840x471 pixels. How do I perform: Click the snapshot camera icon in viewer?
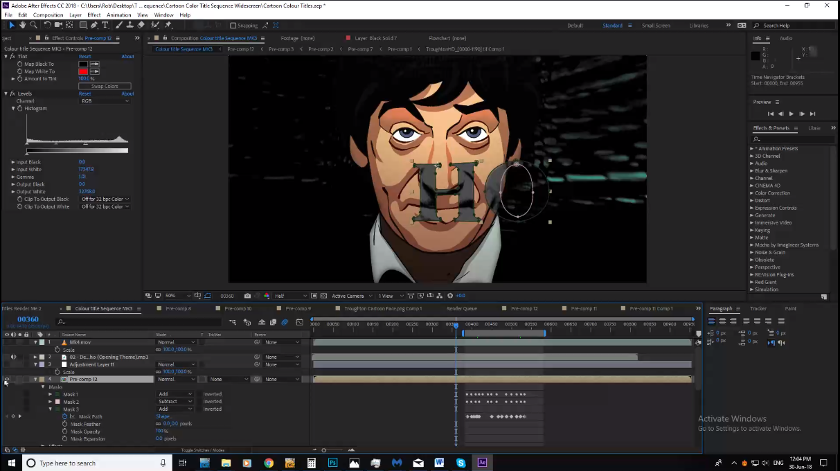[247, 296]
